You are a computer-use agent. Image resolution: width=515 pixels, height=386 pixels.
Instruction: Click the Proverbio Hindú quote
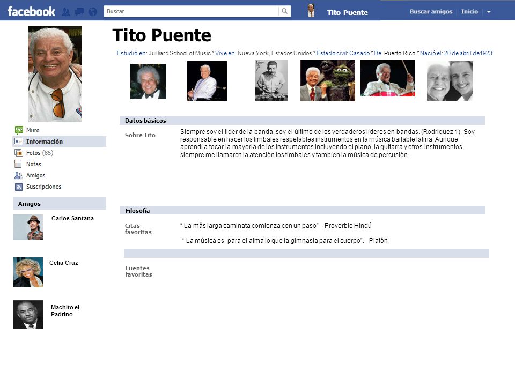(276, 226)
